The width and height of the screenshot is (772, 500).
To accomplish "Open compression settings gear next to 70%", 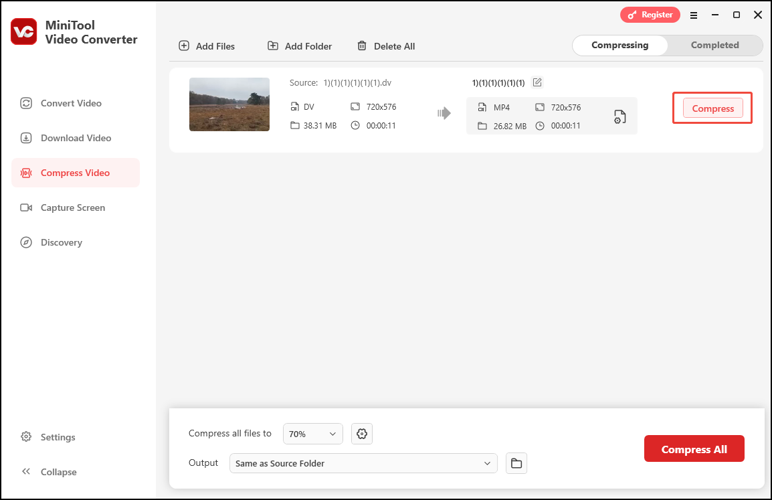I will pos(362,434).
